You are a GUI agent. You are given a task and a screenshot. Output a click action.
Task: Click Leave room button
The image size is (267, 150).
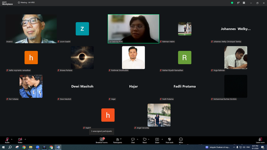[x=260, y=140]
